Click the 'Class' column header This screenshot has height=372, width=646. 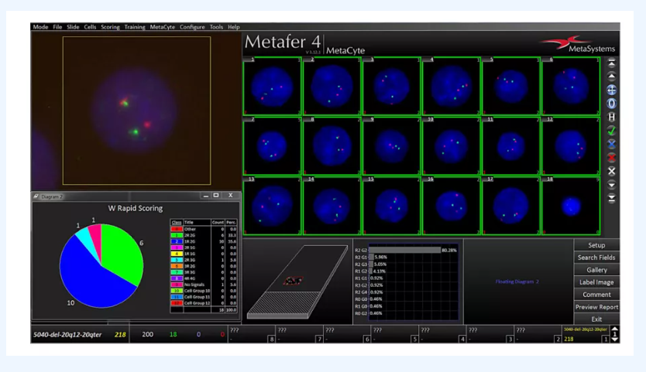pyautogui.click(x=177, y=222)
